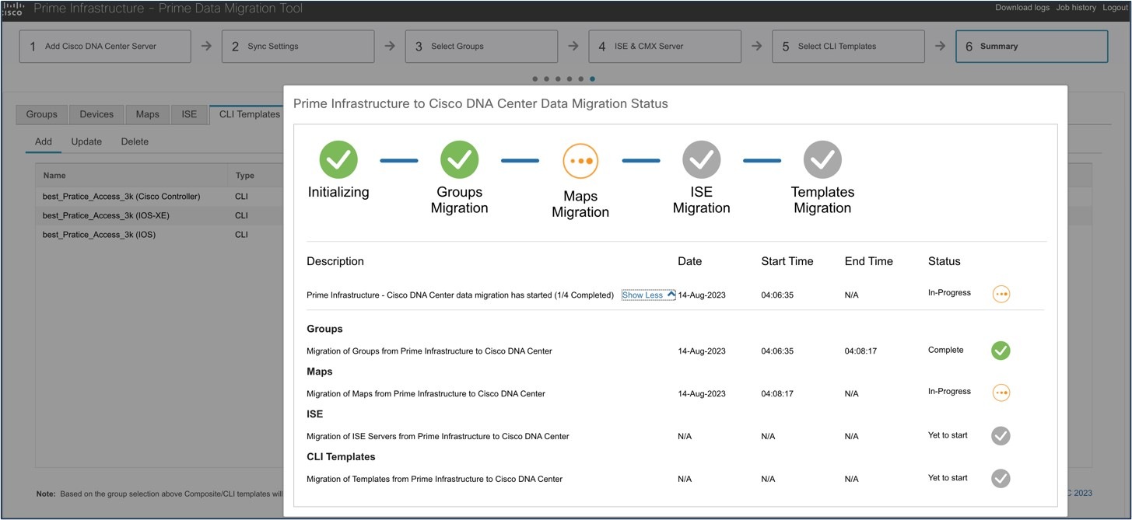
Task: Click the Templates Migration pending icon
Action: point(822,160)
